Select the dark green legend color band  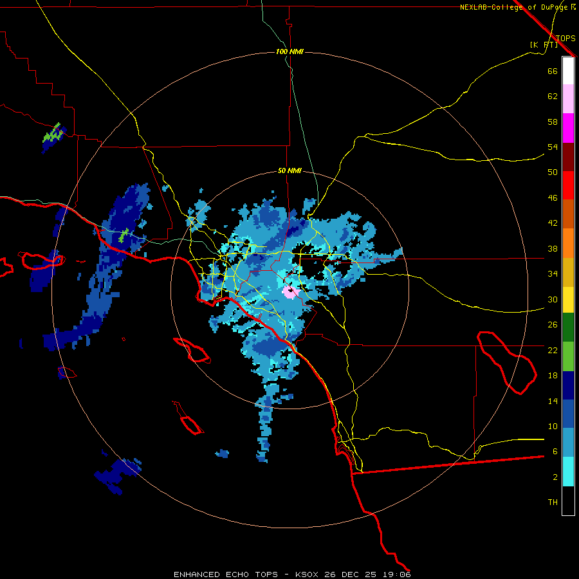pyautogui.click(x=568, y=327)
